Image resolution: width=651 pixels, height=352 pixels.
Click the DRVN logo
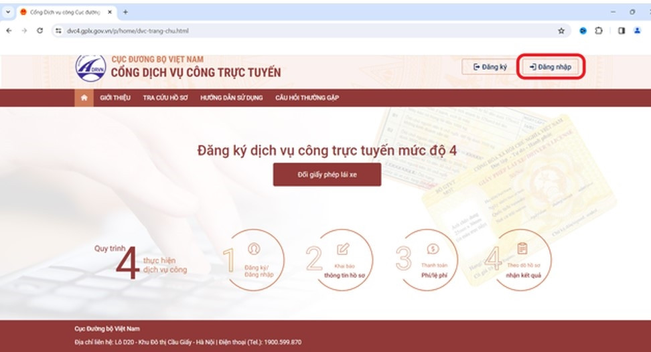tap(90, 67)
